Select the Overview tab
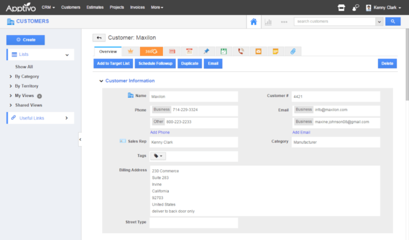Viewport: 409px width, 240px height. pyautogui.click(x=108, y=51)
